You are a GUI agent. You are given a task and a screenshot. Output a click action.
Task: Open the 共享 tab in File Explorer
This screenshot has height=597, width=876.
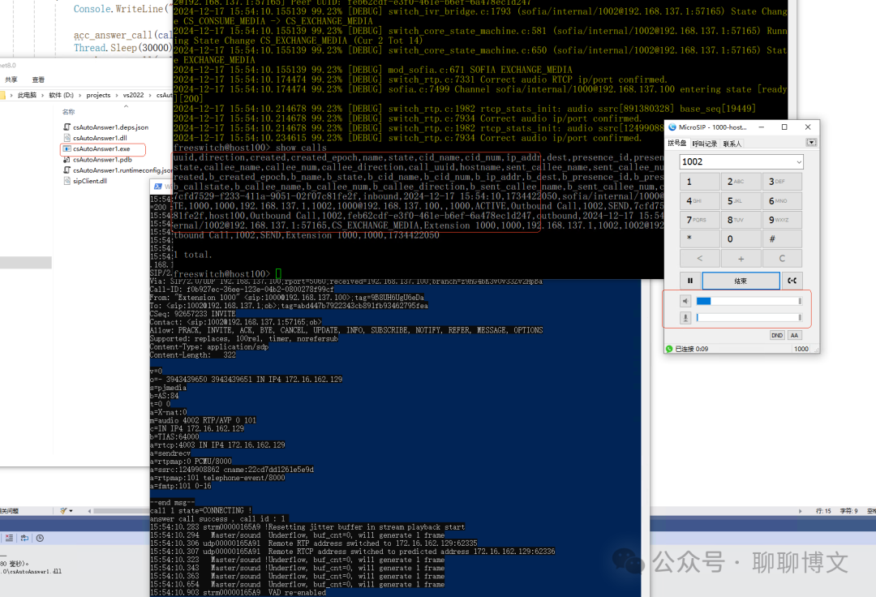(x=11, y=79)
